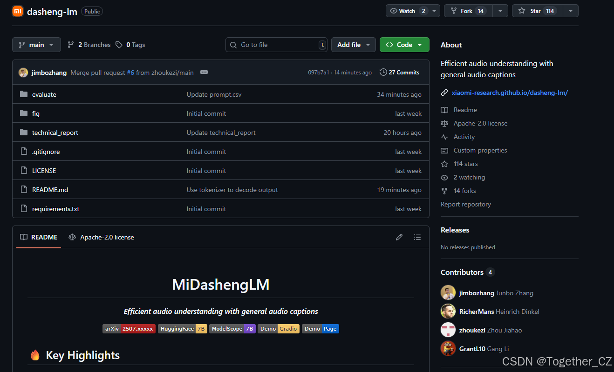Visit the xiaomi-research.github.io/dasheng-lm link
This screenshot has width=614, height=372.
pyautogui.click(x=510, y=93)
